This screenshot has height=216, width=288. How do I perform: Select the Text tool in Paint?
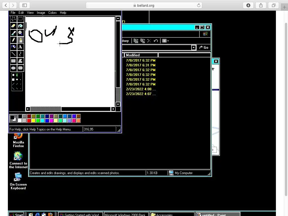pos(20,47)
